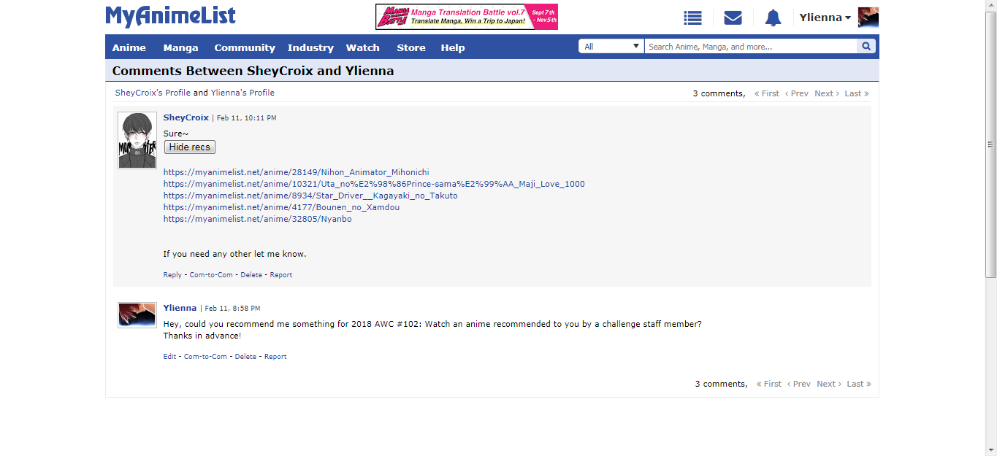Image resolution: width=997 pixels, height=456 pixels.
Task: Open the Community menu
Action: pos(245,47)
